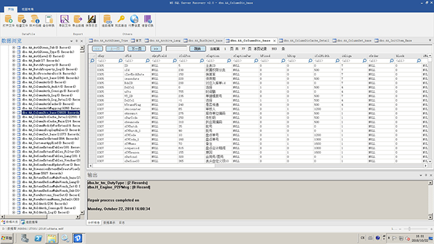
Task: Click the purple language switch icon
Action: tap(148, 19)
